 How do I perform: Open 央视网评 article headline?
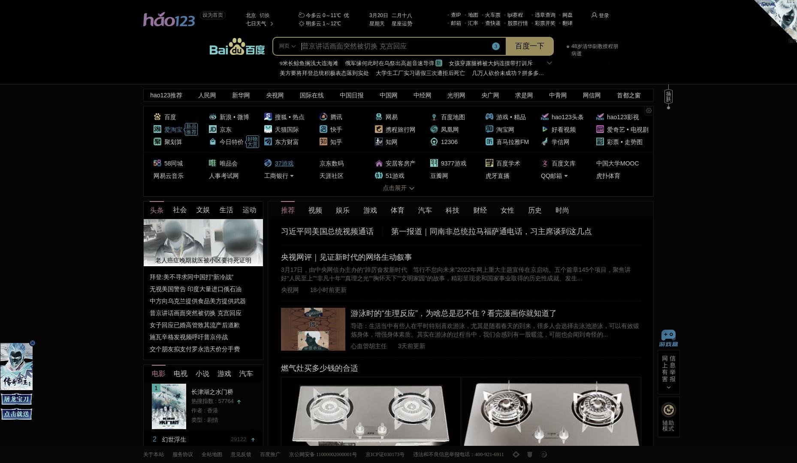click(346, 257)
